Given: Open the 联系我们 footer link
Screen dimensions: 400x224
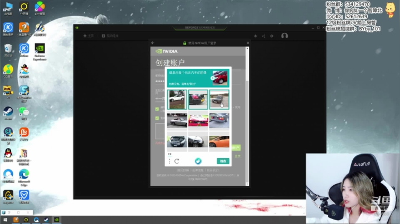Looking at the screenshot, I should (x=213, y=170).
